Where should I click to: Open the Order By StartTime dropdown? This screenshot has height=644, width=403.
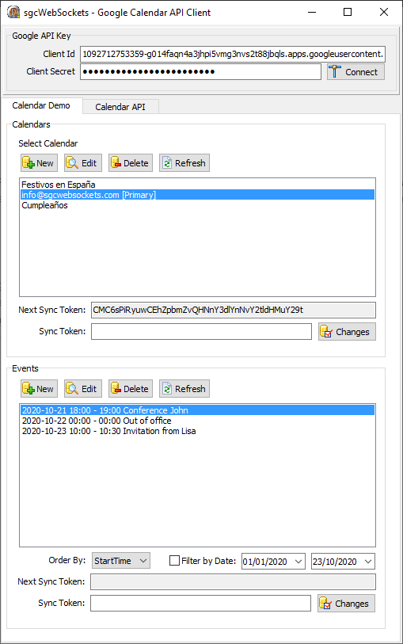click(x=121, y=561)
